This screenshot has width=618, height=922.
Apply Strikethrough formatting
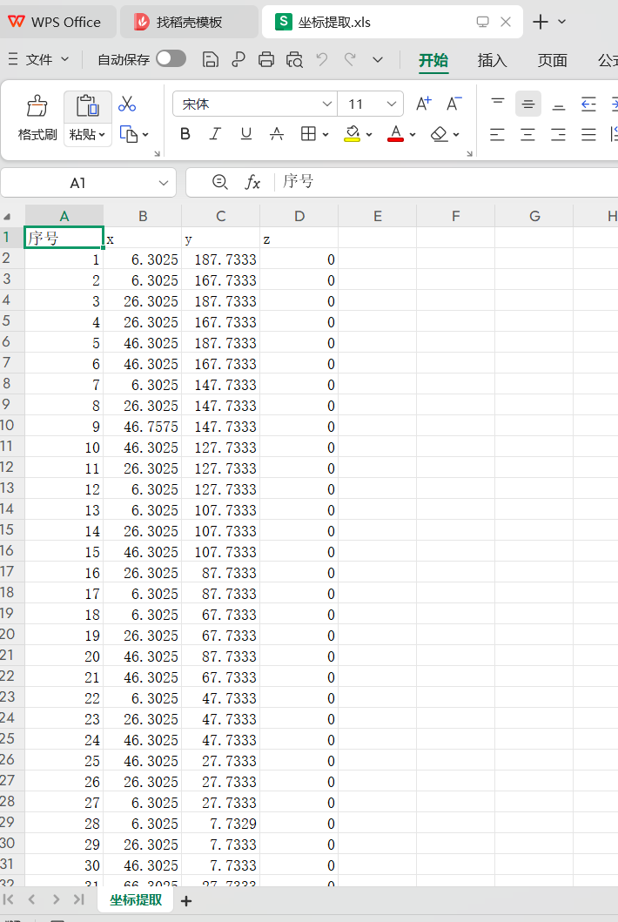277,134
